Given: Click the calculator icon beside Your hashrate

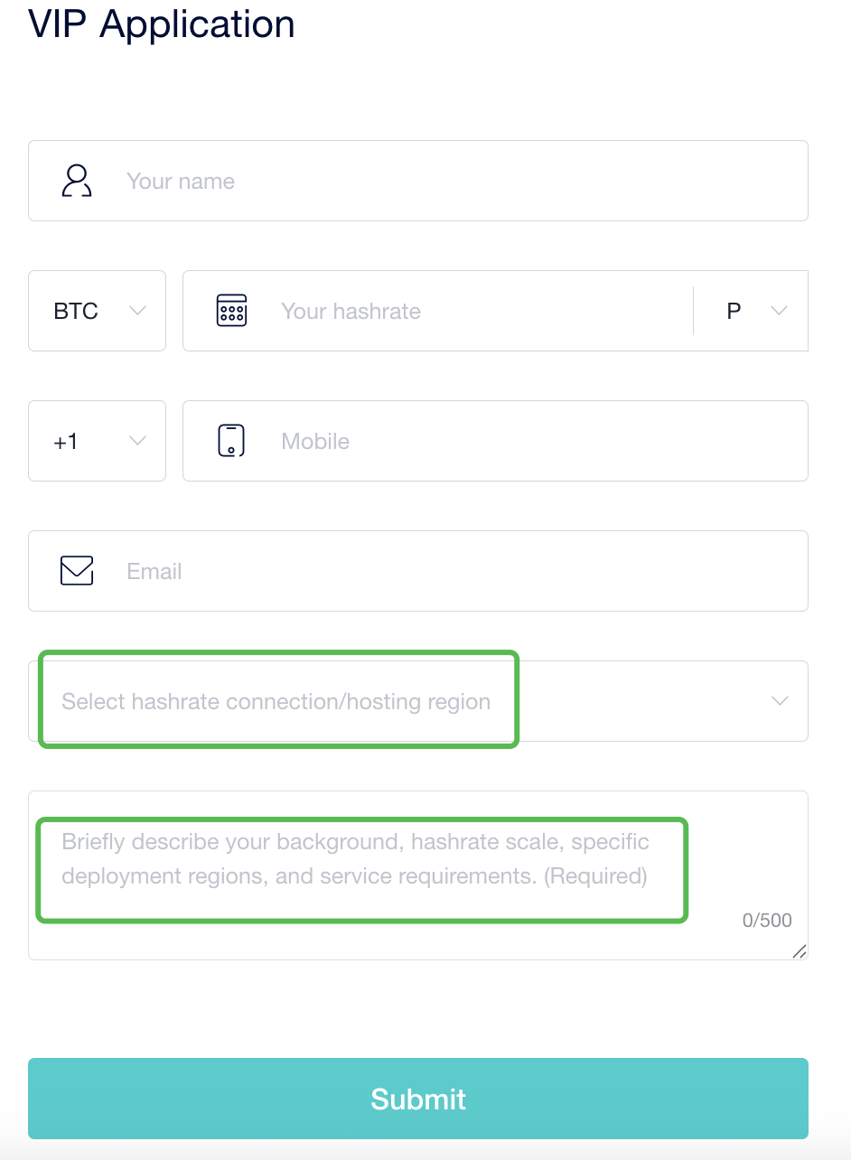Looking at the screenshot, I should pos(231,311).
